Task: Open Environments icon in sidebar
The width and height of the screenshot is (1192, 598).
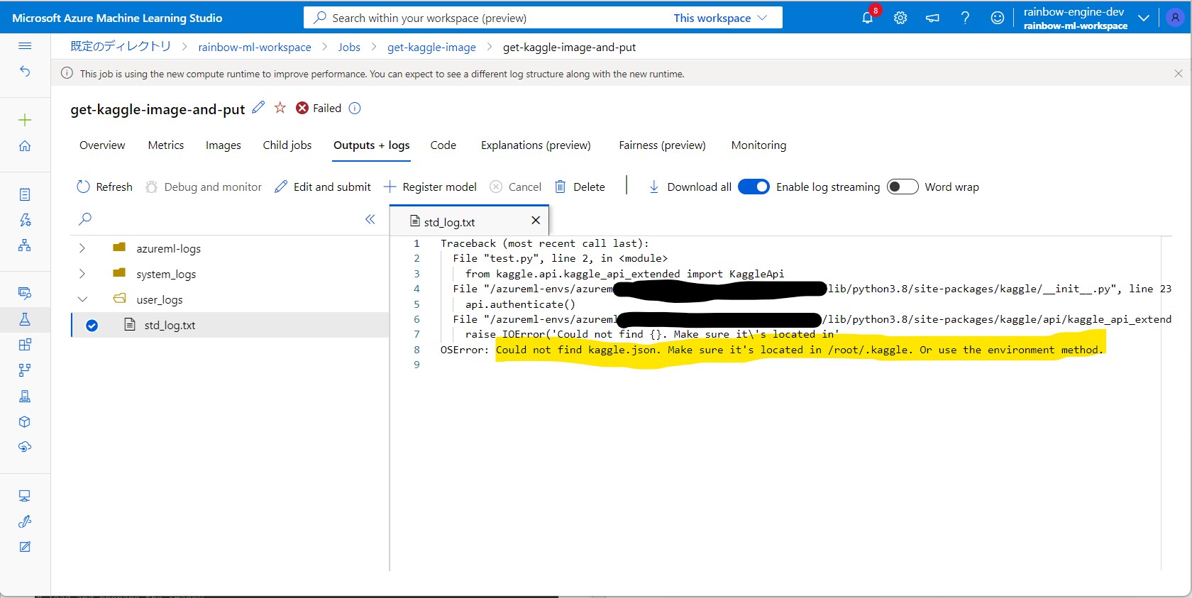Action: click(x=25, y=396)
